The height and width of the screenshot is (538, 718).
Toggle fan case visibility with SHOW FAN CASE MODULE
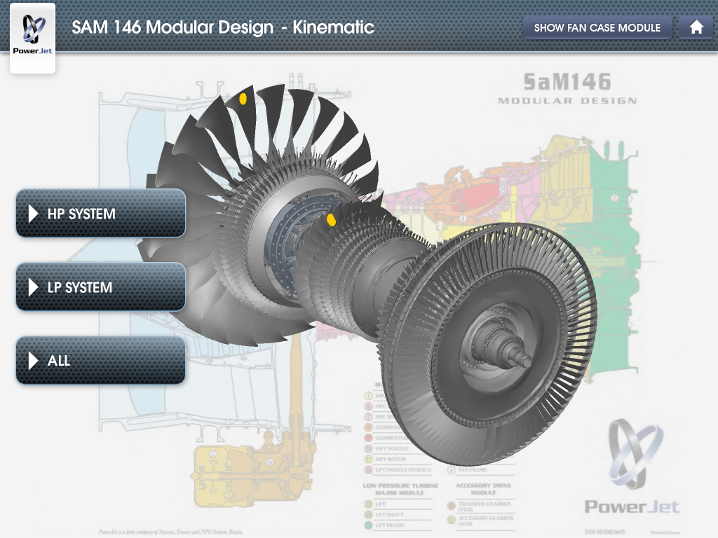point(598,27)
